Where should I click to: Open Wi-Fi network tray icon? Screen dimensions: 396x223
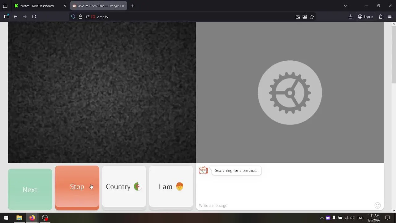[x=346, y=218]
